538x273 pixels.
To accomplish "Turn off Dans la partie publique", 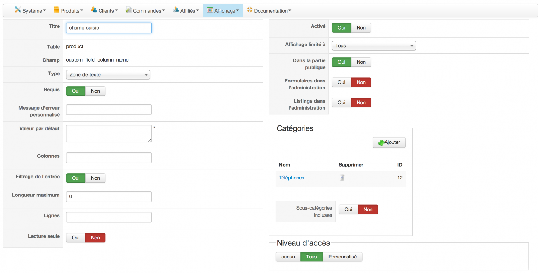I will [361, 62].
